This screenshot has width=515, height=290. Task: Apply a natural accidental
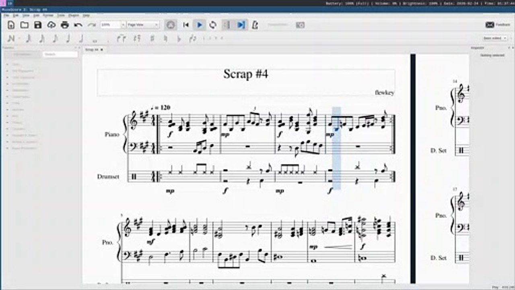165,39
